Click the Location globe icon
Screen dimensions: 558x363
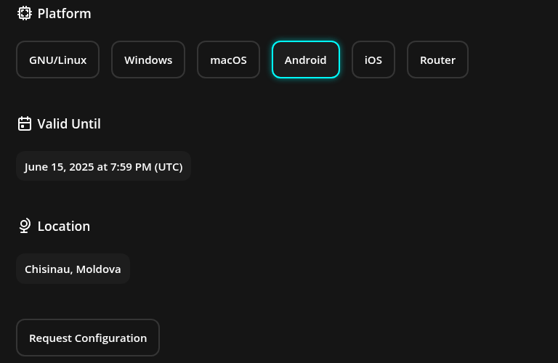pos(25,226)
